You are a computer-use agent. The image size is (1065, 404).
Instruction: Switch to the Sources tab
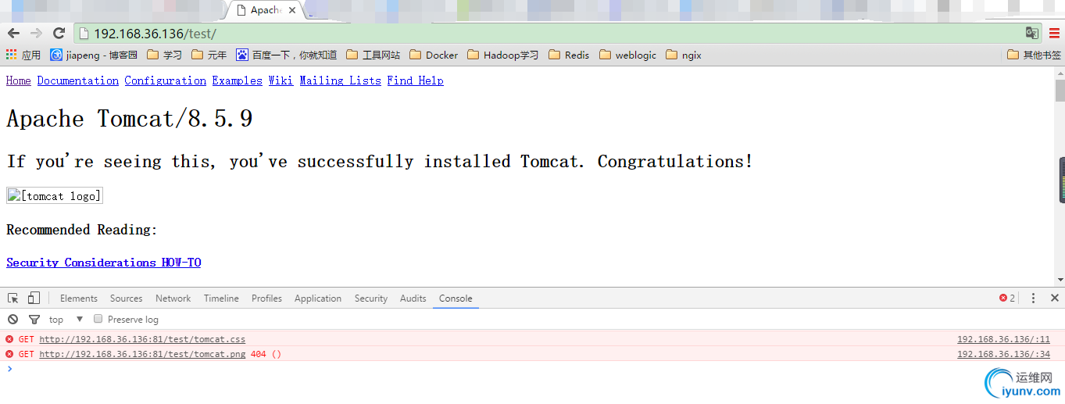click(127, 299)
